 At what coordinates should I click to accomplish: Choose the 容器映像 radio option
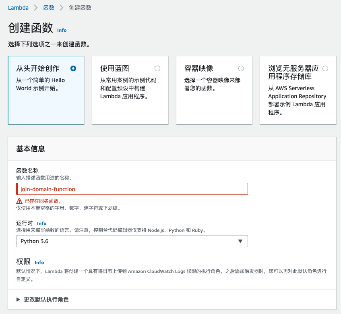[x=241, y=68]
